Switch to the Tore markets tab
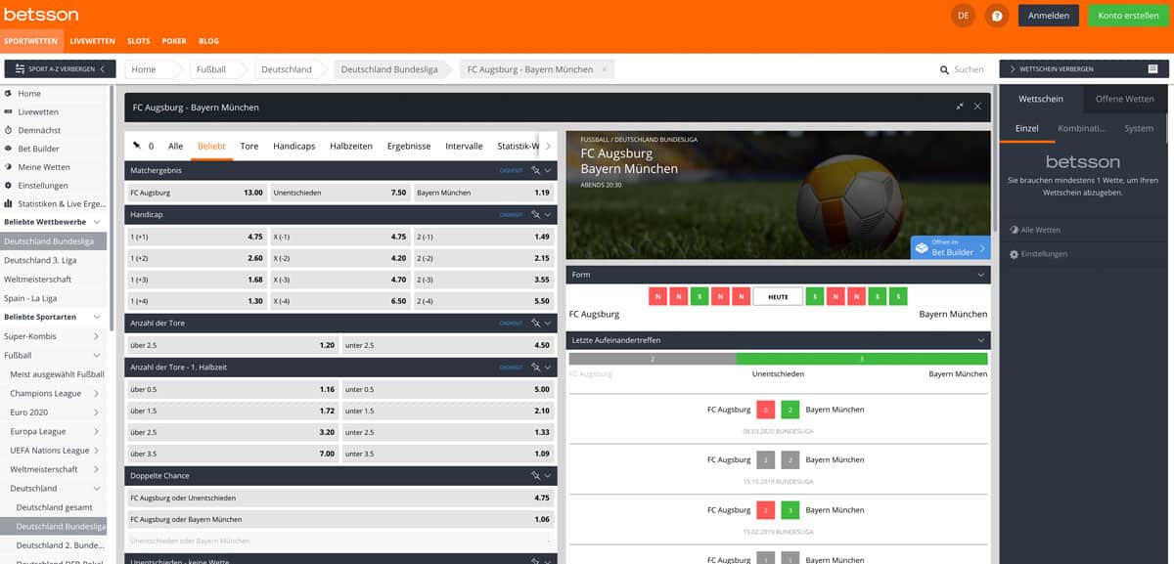The image size is (1174, 564). click(249, 146)
